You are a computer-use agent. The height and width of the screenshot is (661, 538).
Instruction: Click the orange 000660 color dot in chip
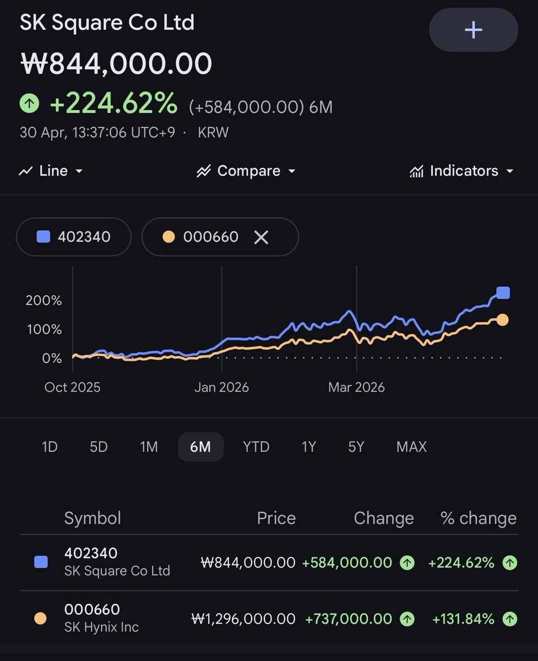coord(169,237)
